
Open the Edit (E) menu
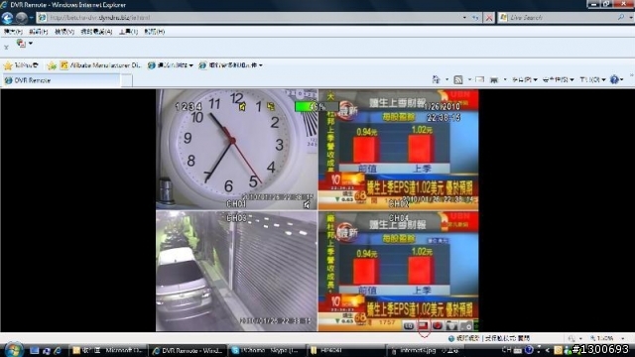[x=38, y=32]
